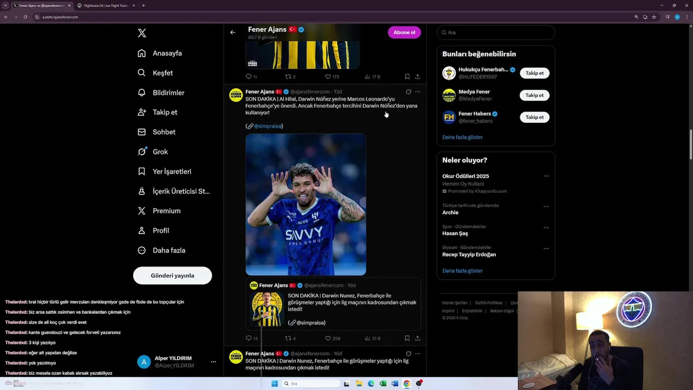Open Bildirimler notifications

click(161, 93)
